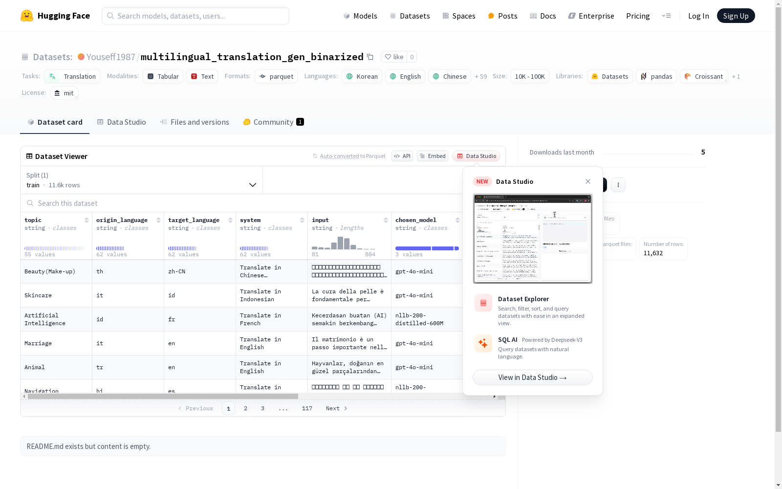This screenshot has height=489, width=782.
Task: Click the mit license tag
Action: click(64, 93)
